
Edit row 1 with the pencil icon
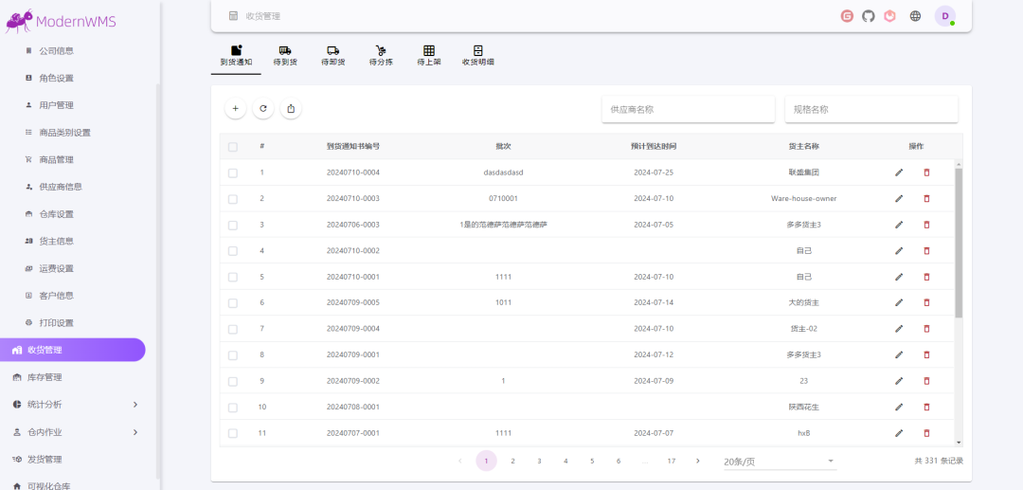pyautogui.click(x=899, y=172)
